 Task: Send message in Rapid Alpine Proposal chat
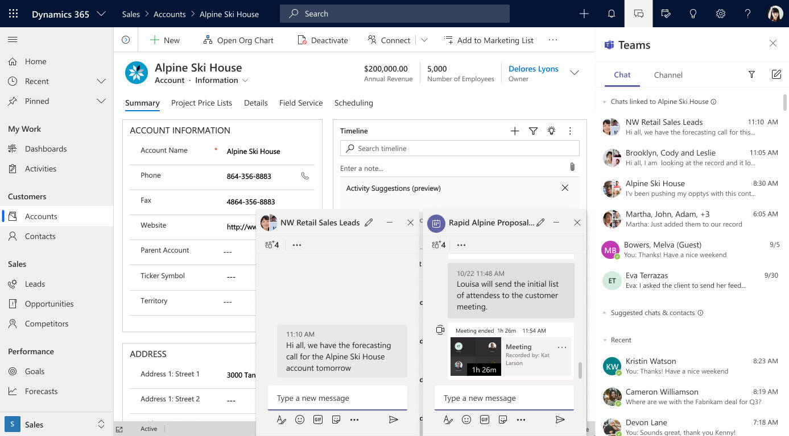(560, 420)
